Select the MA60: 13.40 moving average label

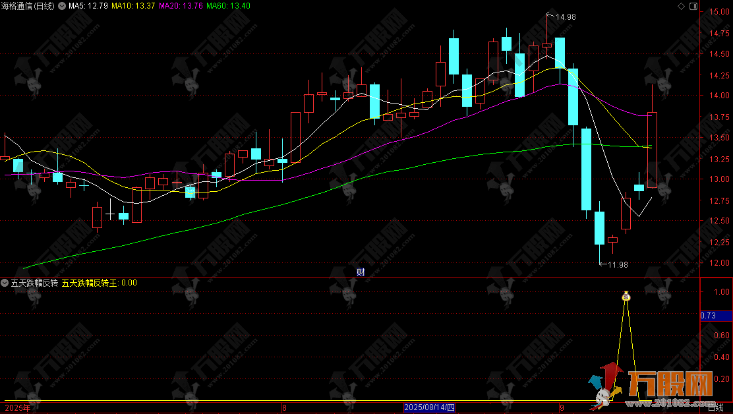(x=228, y=6)
